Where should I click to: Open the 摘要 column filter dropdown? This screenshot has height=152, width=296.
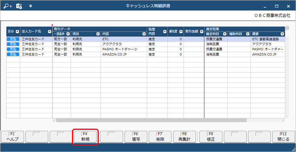pos(282,34)
